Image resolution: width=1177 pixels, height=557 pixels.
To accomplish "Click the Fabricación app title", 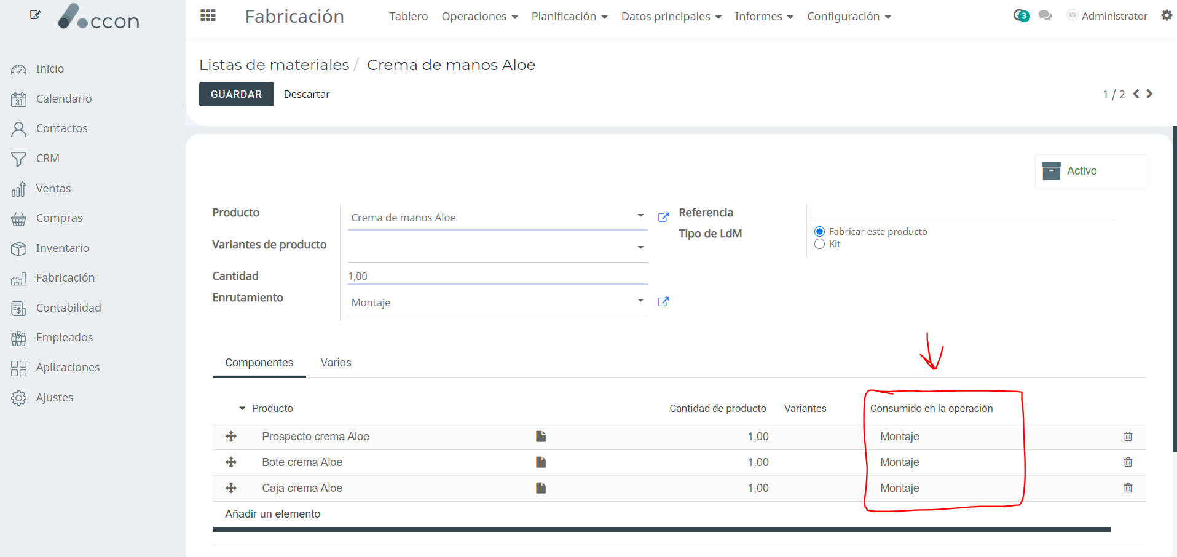I will point(294,16).
